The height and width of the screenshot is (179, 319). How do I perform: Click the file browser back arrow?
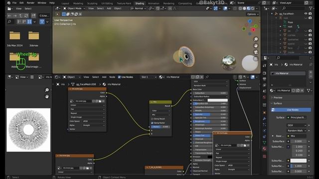(9, 15)
